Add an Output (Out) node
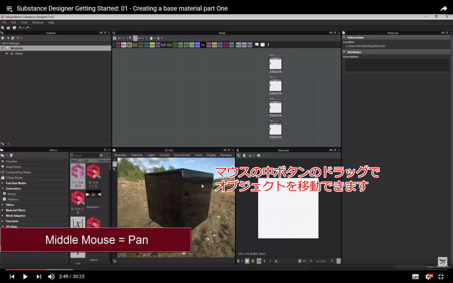The width and height of the screenshot is (453, 283). click(250, 45)
